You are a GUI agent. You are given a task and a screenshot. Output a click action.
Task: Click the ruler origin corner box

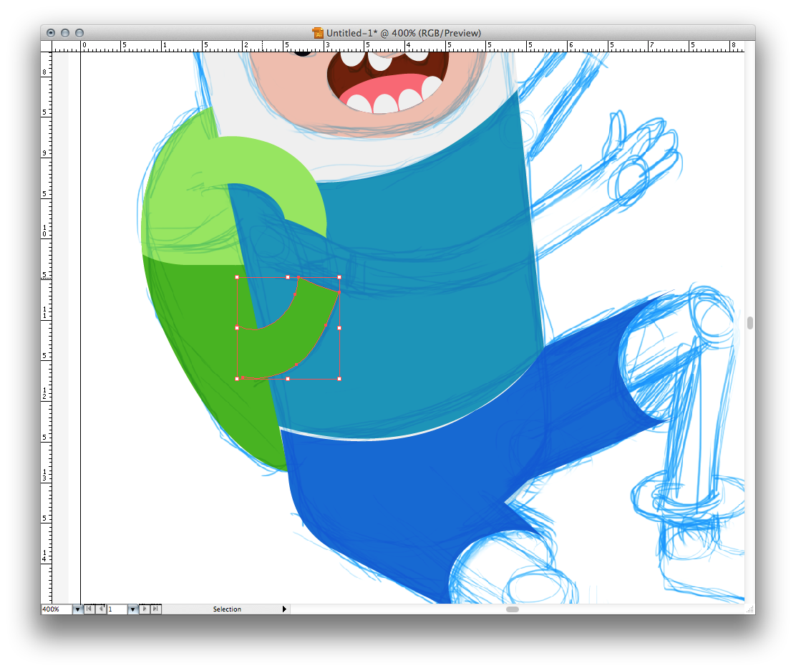pos(47,47)
